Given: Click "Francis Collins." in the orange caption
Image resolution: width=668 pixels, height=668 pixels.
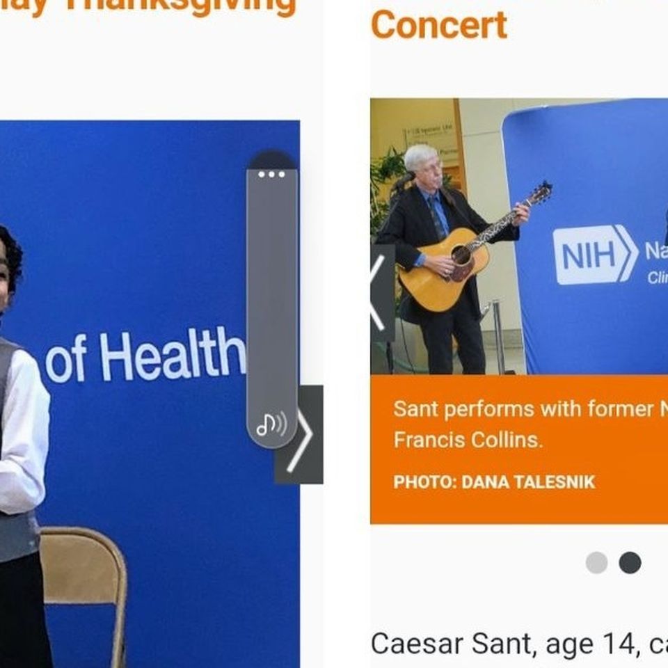Looking at the screenshot, I should (468, 440).
